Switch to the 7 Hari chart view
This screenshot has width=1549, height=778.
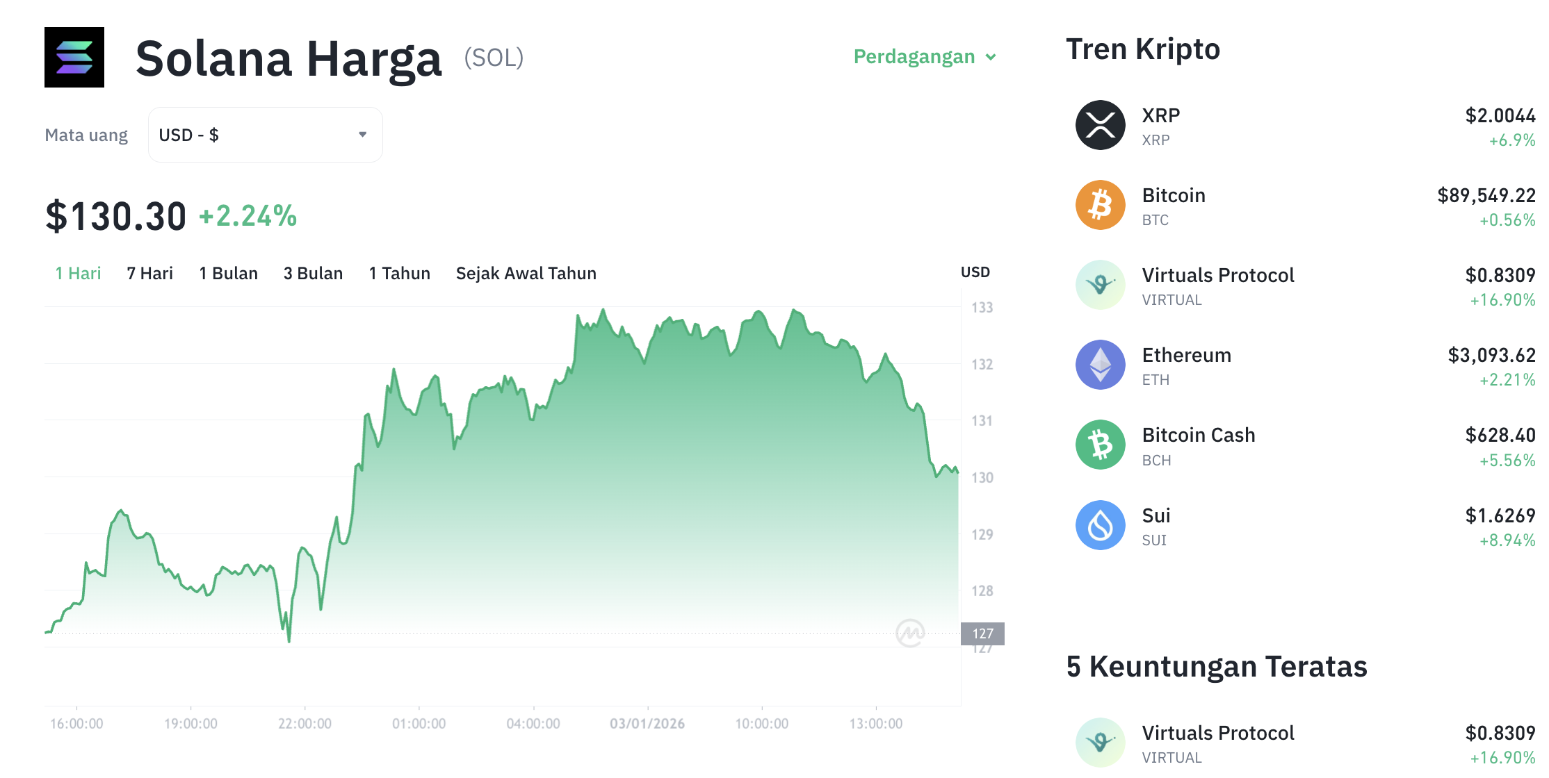point(149,273)
